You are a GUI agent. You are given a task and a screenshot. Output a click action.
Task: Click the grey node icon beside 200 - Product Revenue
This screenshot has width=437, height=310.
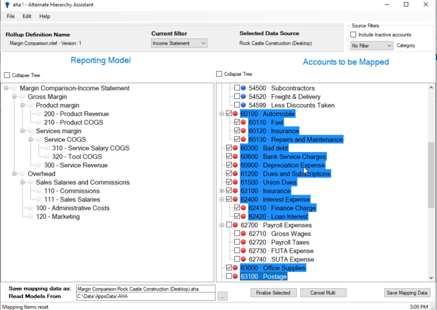pyautogui.click(x=38, y=114)
